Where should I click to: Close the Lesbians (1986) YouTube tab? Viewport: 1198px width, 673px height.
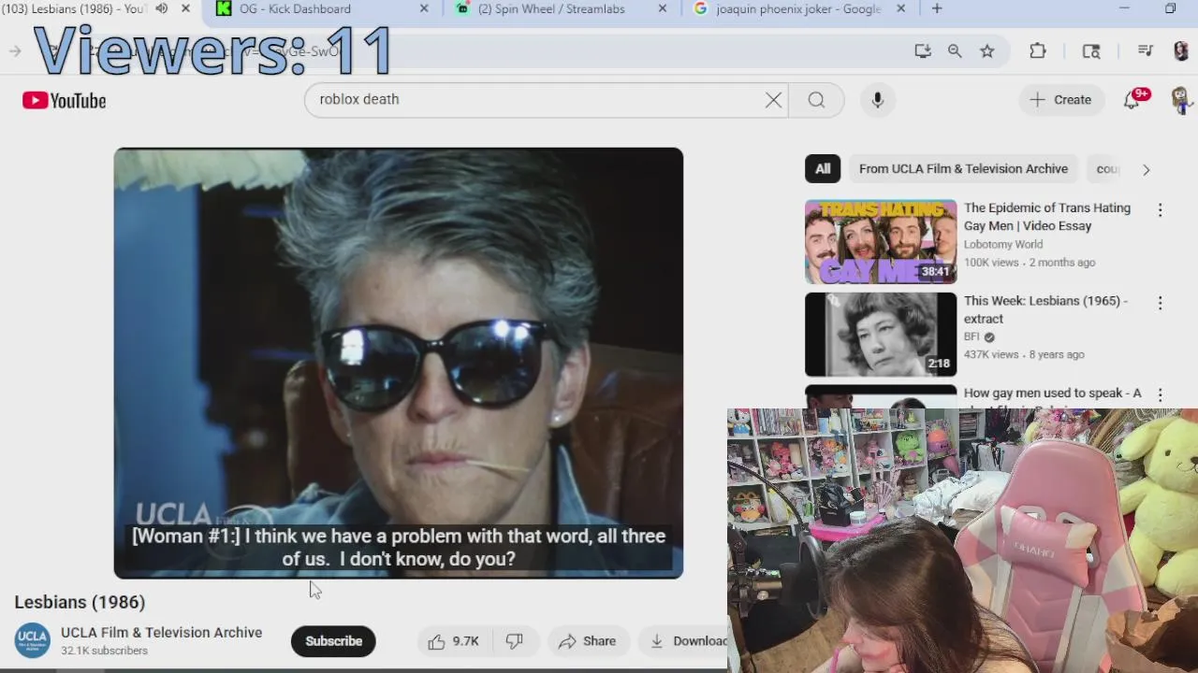click(x=185, y=9)
